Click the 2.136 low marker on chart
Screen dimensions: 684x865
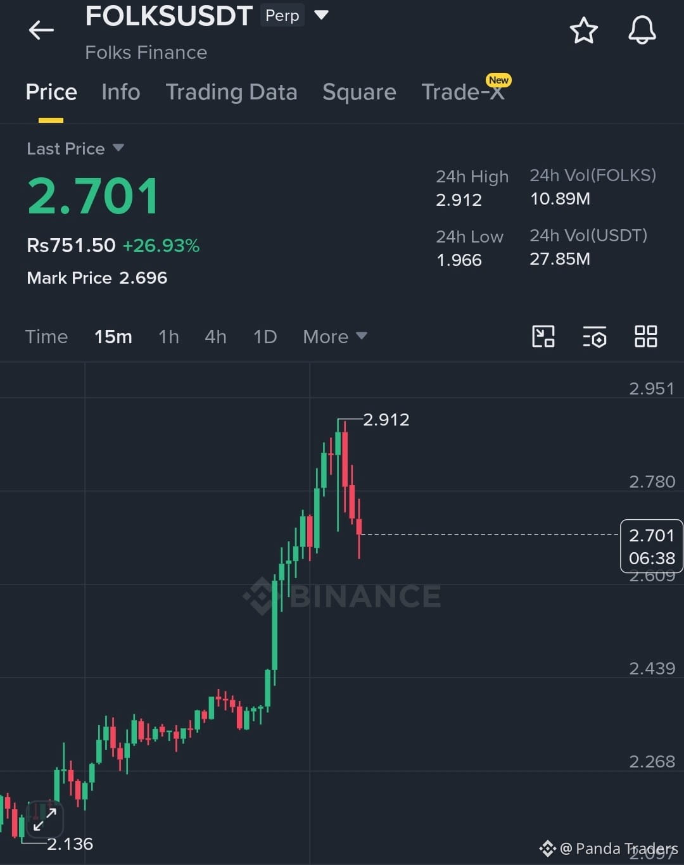[x=70, y=843]
